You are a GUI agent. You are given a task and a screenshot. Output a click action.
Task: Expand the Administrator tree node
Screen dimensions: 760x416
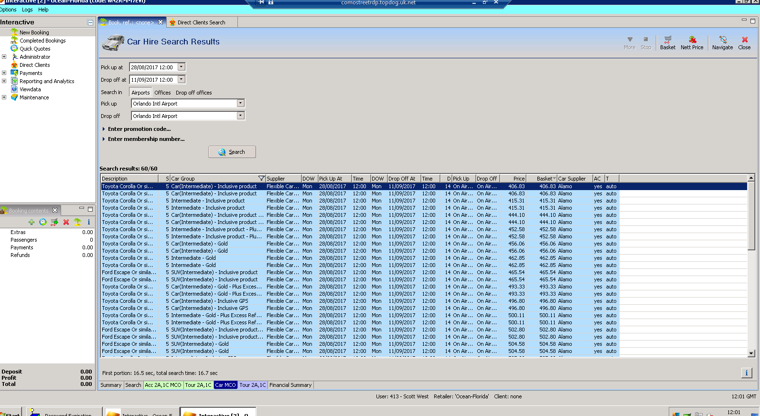tap(4, 56)
